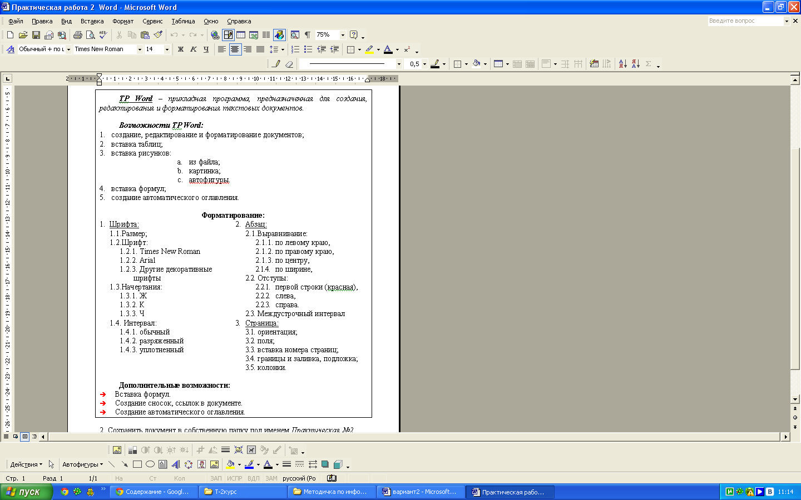The height and width of the screenshot is (500, 801).
Task: Expand the line spacing dropdown arrow
Action: tap(283, 49)
